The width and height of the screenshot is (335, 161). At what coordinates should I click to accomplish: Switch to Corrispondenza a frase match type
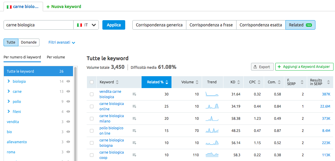(x=211, y=25)
